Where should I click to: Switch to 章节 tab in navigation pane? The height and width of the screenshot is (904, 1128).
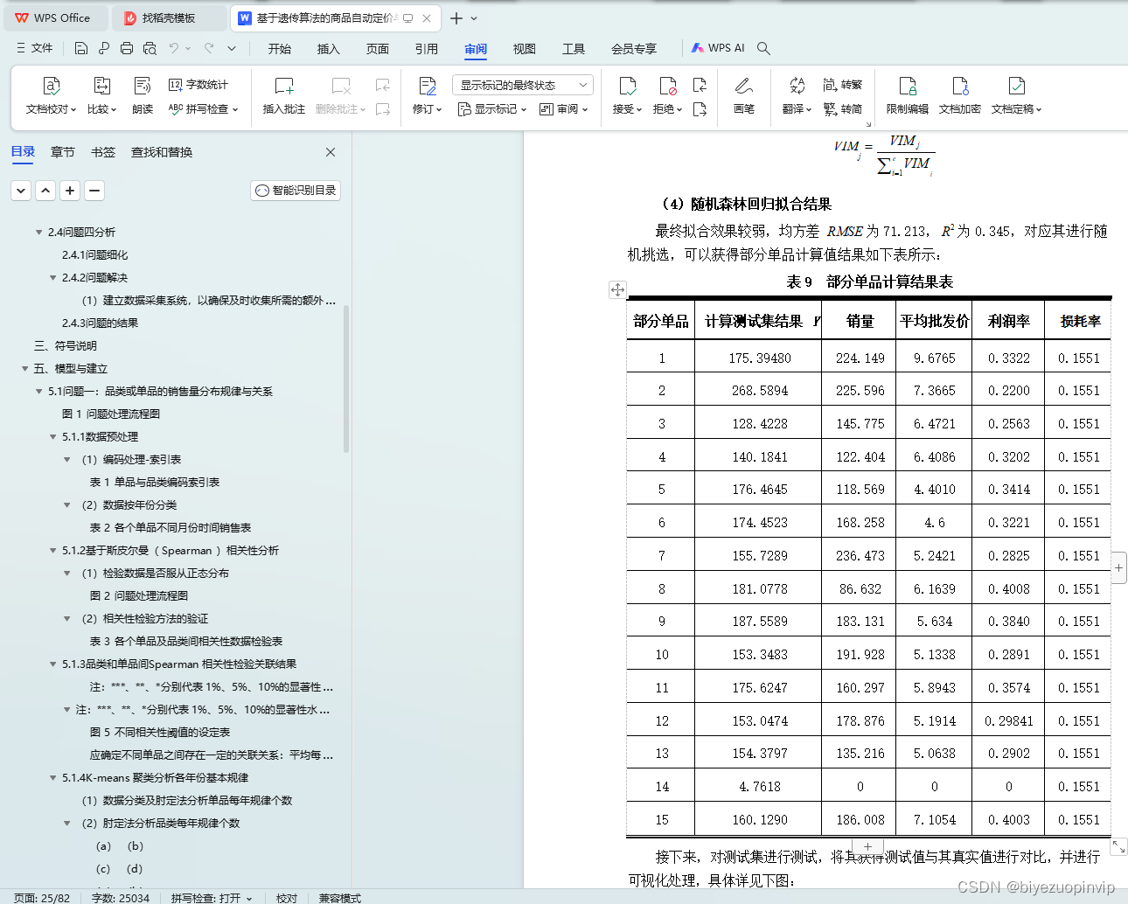click(x=63, y=152)
